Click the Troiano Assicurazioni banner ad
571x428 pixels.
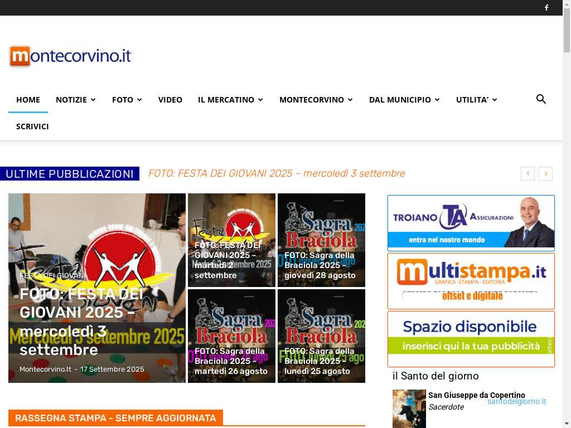[471, 223]
